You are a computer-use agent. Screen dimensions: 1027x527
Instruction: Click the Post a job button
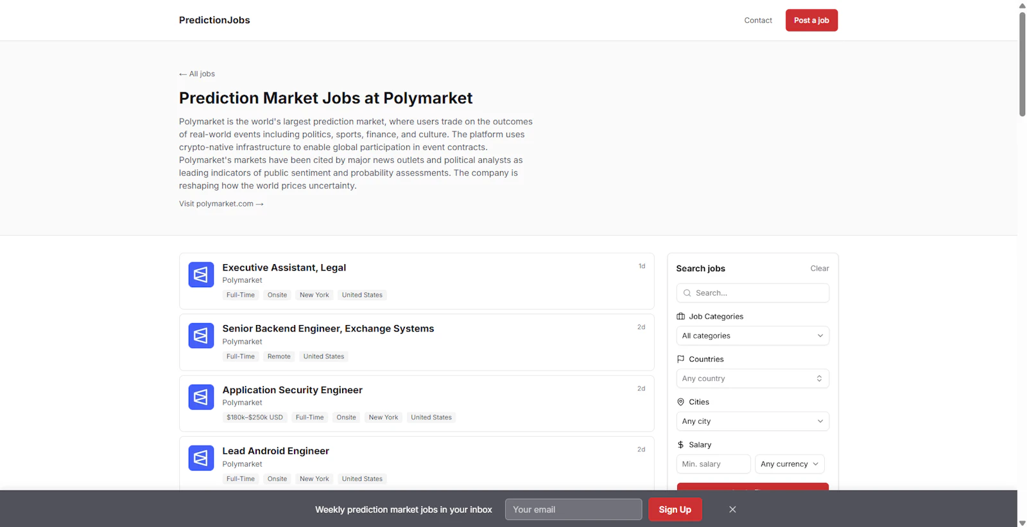point(811,21)
